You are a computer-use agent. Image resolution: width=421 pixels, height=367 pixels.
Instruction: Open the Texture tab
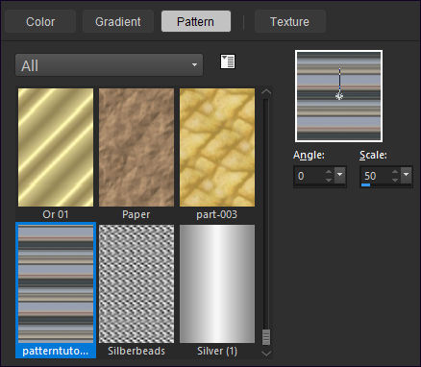(289, 22)
